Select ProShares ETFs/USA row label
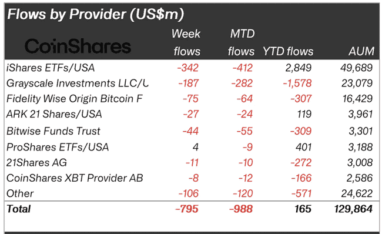The image size is (382, 234). point(58,147)
